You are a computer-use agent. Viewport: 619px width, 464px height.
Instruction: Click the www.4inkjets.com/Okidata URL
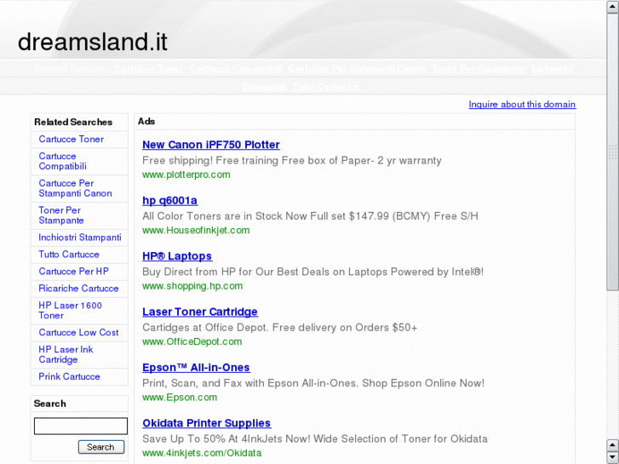[202, 453]
